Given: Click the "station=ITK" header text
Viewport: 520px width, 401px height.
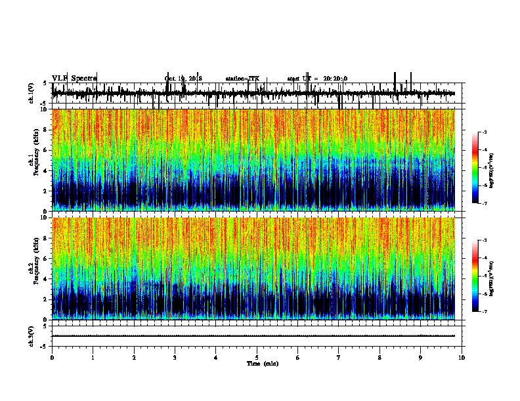Looking at the screenshot, I should (242, 79).
